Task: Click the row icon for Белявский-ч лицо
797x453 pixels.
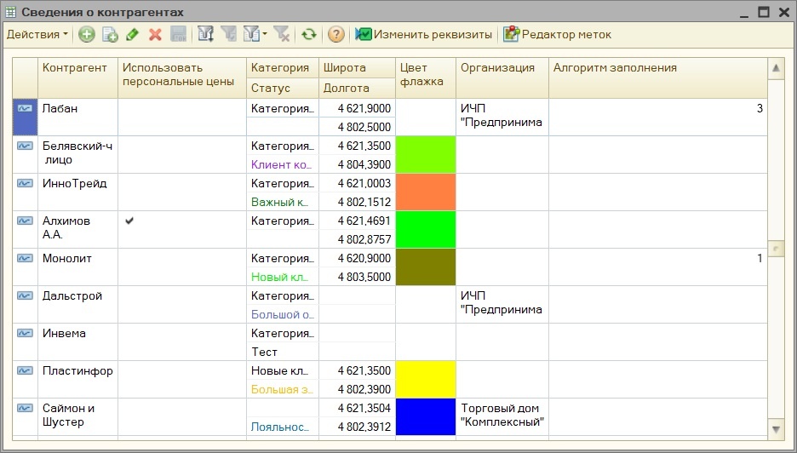Action: point(25,146)
